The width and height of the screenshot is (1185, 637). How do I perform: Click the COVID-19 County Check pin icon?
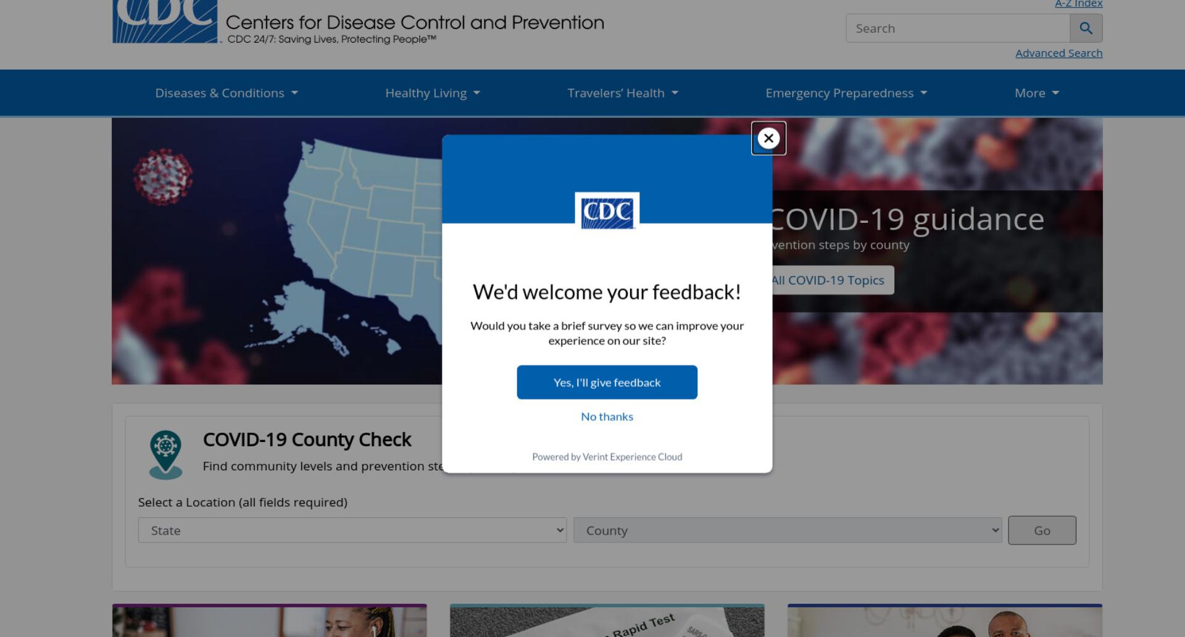pos(165,455)
